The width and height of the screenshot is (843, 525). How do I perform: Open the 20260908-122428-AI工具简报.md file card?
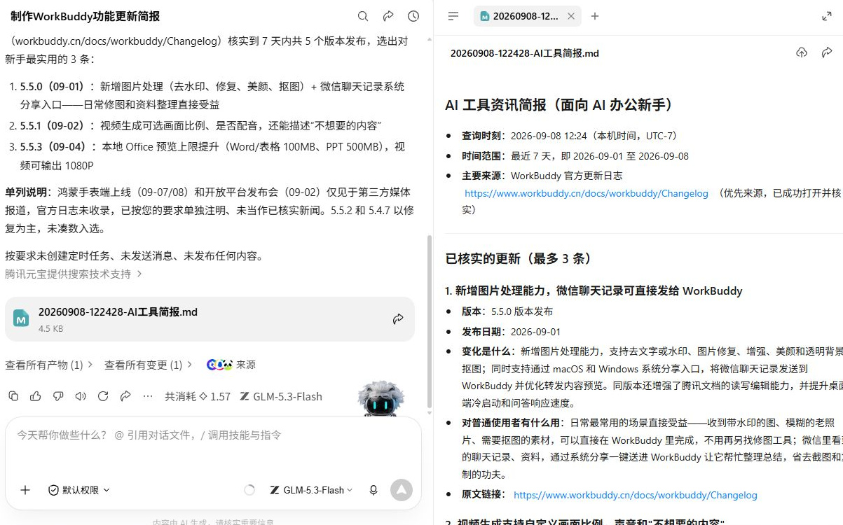click(x=210, y=319)
